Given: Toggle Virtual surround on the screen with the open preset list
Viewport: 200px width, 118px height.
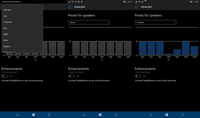Looking at the screenshot, I should (x=5, y=76).
